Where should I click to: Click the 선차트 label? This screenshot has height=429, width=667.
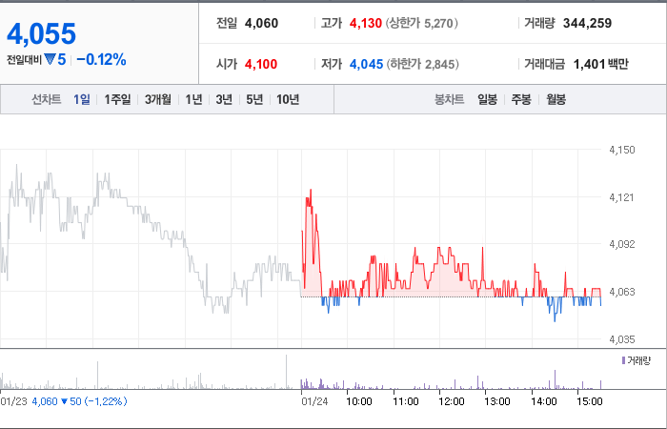(x=47, y=99)
